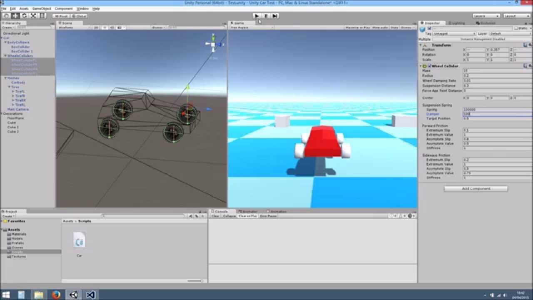Screen dimensions: 533x300
Task: Select the Move tool in toolbar
Action: tap(15, 16)
